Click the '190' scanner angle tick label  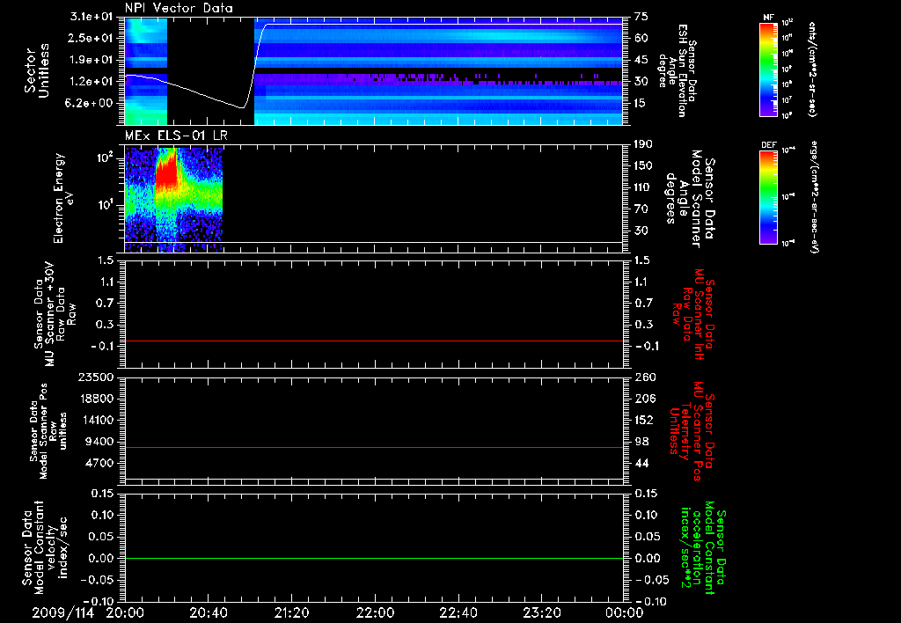point(643,144)
